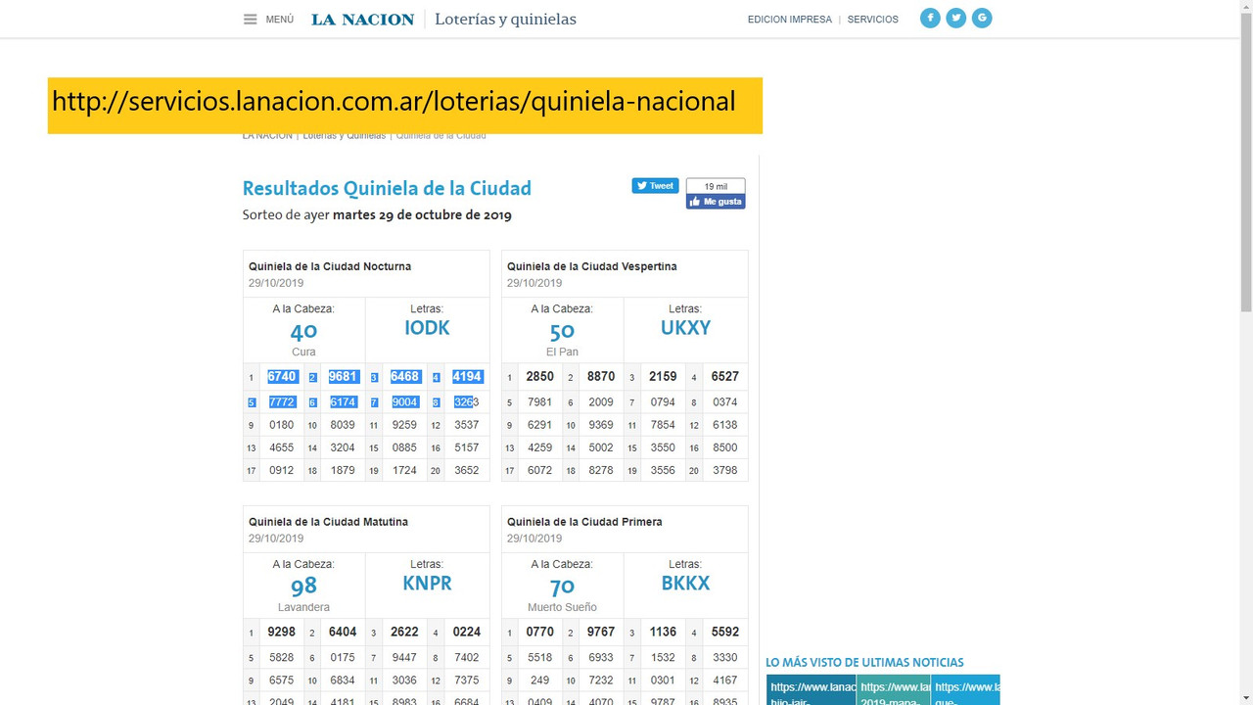The image size is (1253, 705).
Task: Click the letters BKKX
Action: pos(685,583)
